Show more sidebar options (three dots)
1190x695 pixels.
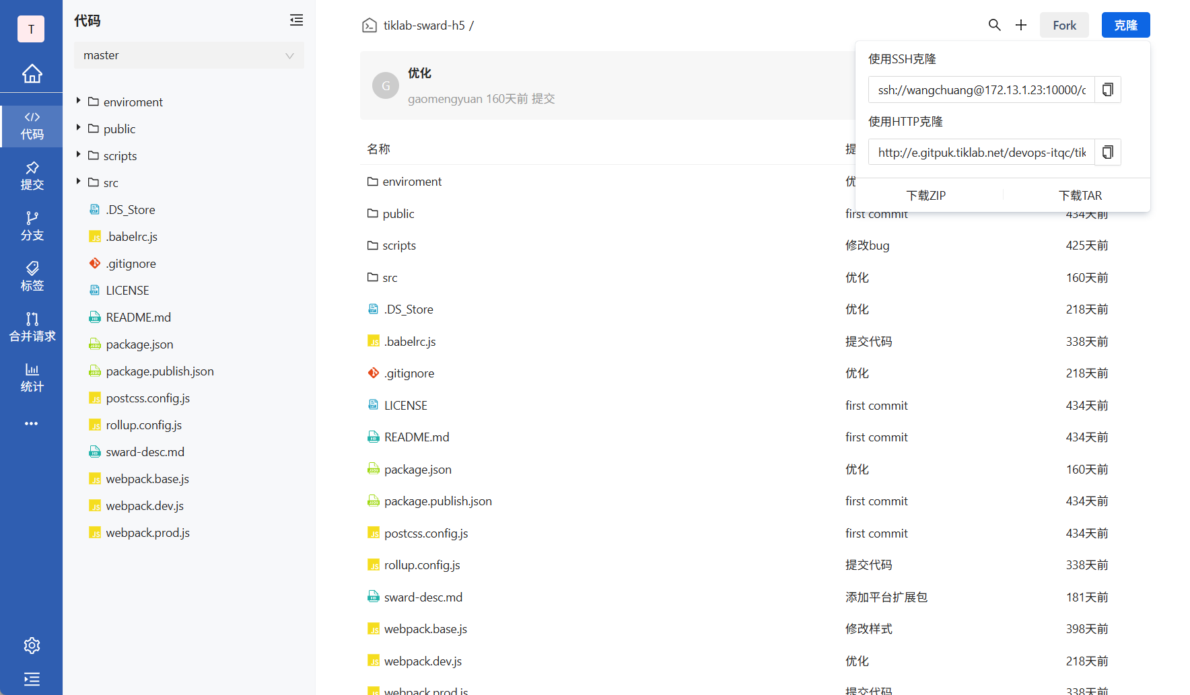coord(31,424)
